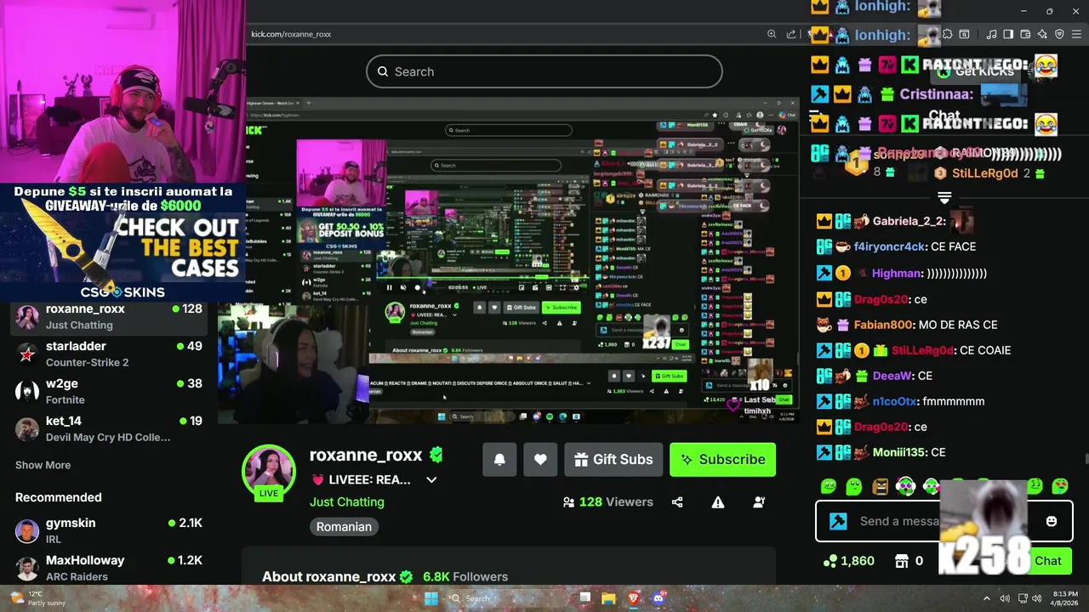The height and width of the screenshot is (612, 1089).
Task: Expand Show More in following list
Action: [43, 465]
